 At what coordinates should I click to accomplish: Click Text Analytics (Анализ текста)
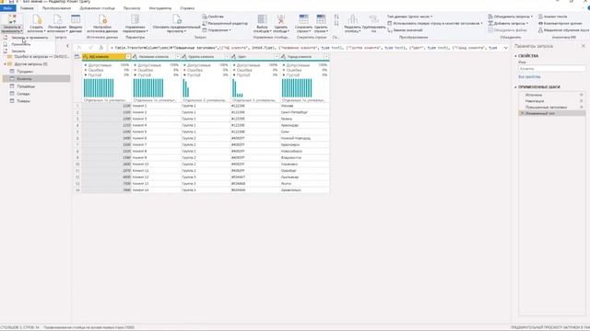click(x=553, y=17)
